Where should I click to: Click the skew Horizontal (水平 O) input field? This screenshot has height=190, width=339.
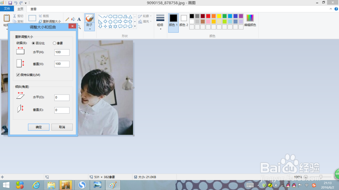pyautogui.click(x=62, y=97)
